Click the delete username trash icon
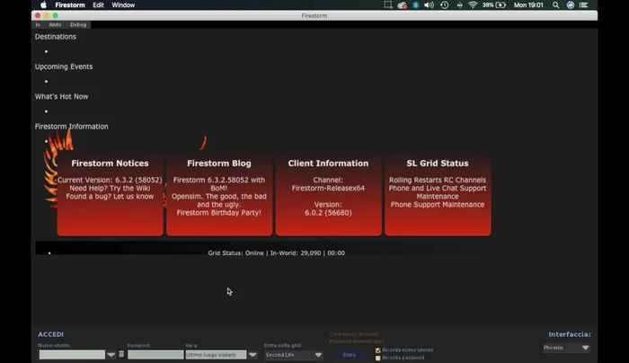 [121, 354]
